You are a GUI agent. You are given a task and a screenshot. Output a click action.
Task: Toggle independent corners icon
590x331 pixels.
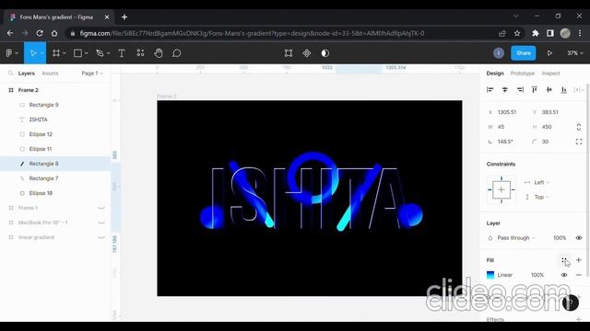pyautogui.click(x=579, y=142)
